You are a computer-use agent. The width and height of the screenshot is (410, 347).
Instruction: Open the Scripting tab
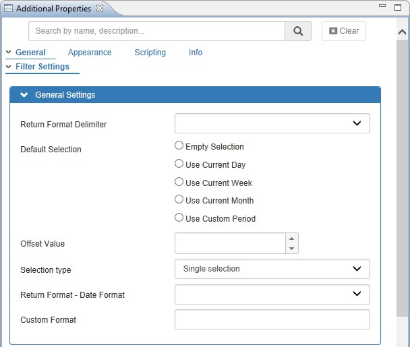click(150, 53)
